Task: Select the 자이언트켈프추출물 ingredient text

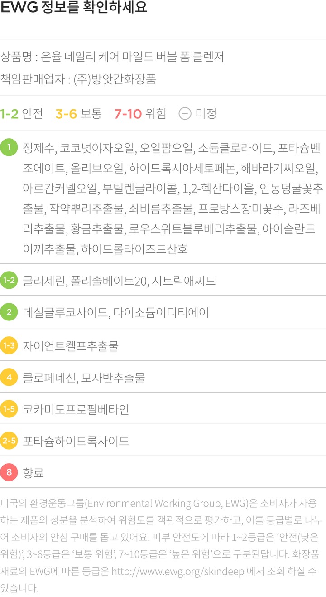Action: 71,346
